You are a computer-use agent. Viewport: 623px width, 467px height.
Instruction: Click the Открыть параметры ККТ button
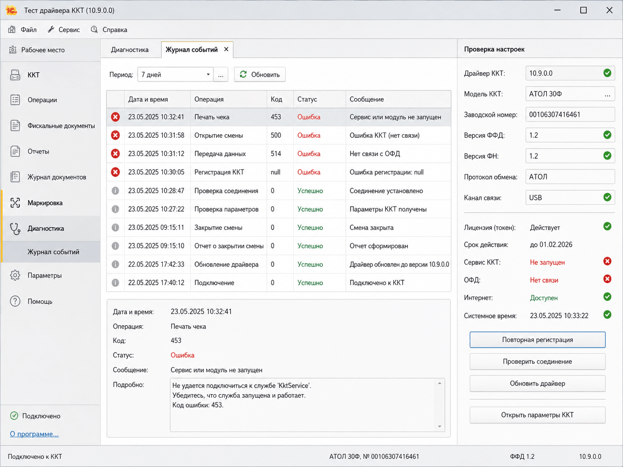pos(537,415)
